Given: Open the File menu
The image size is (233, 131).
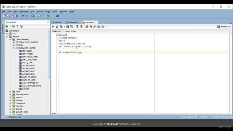Looking at the screenshot, I should pos(3,11).
